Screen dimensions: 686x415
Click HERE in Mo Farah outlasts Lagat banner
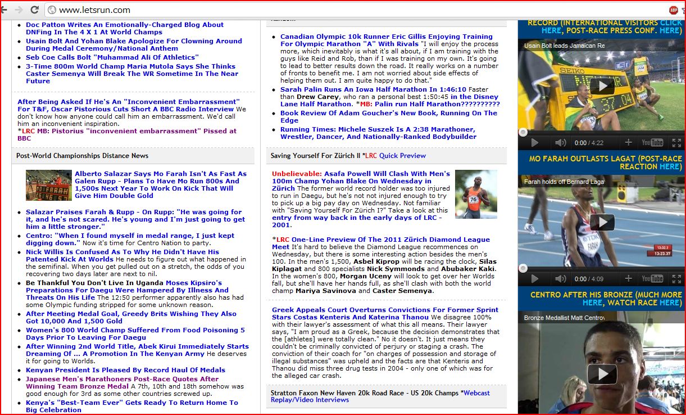[x=670, y=166]
